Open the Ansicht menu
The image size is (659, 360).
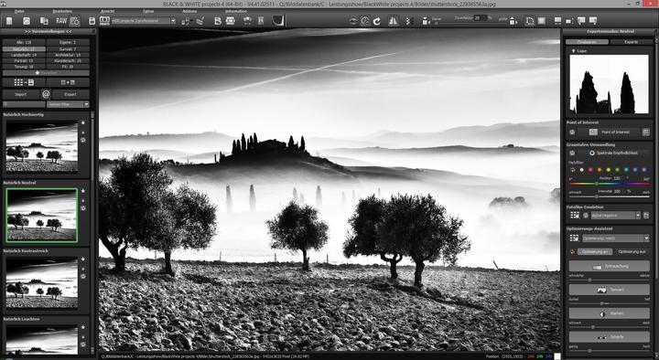click(x=108, y=11)
